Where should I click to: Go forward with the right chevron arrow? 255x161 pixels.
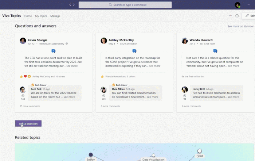[x=74, y=5]
